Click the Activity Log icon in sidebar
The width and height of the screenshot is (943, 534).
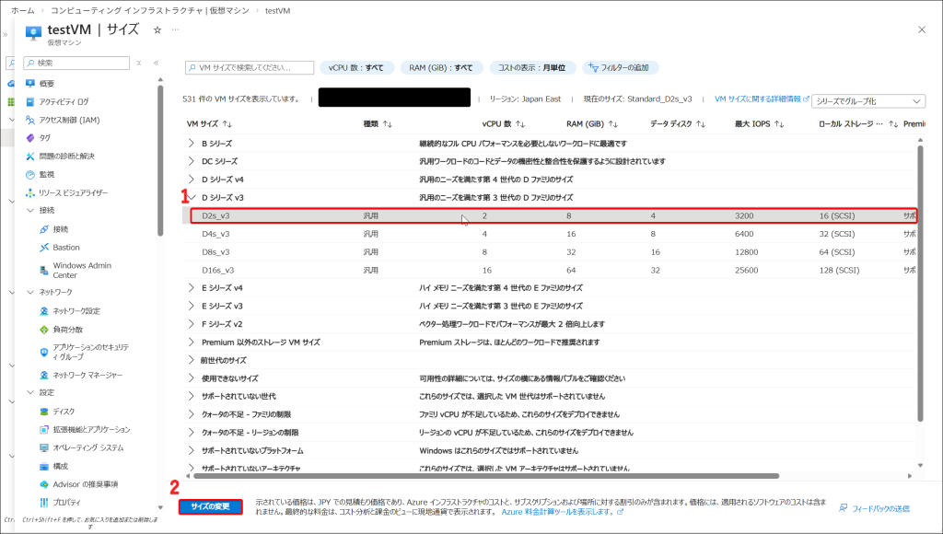coord(32,101)
